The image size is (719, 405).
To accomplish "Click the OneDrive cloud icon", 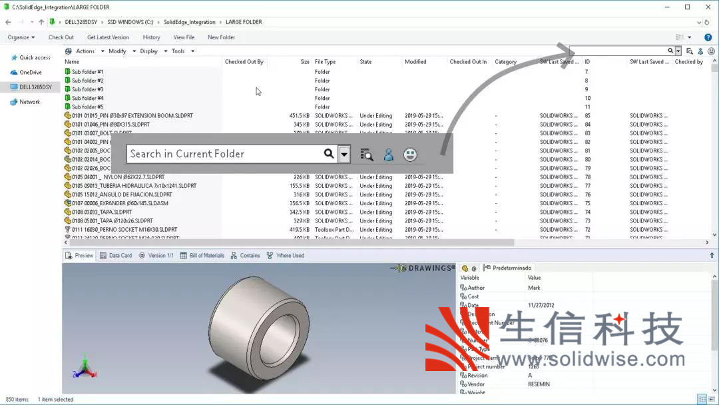I will pos(14,72).
